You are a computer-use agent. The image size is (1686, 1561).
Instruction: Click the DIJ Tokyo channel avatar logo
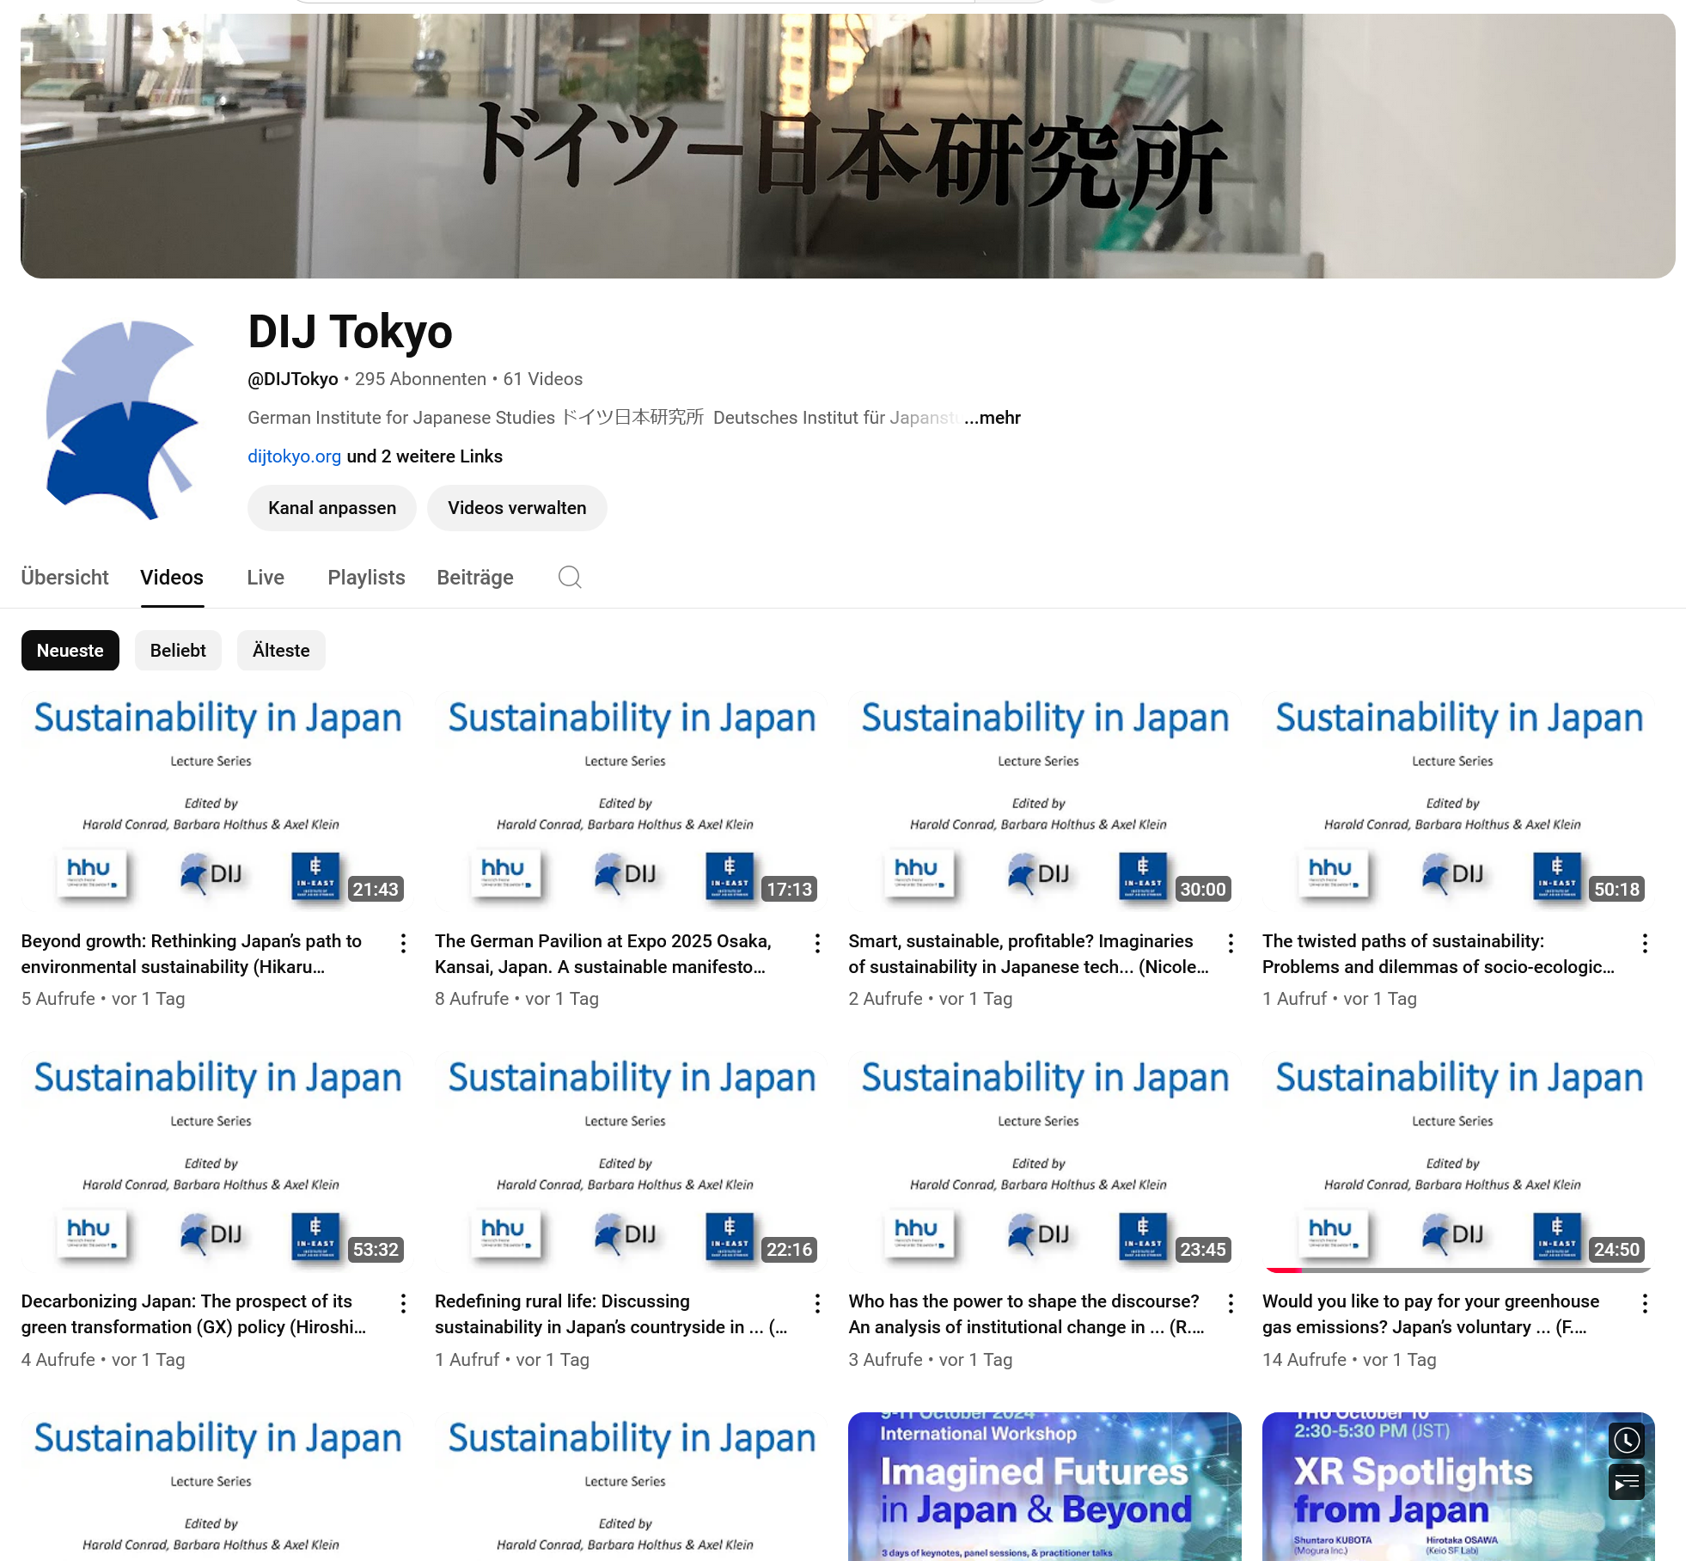coord(122,420)
